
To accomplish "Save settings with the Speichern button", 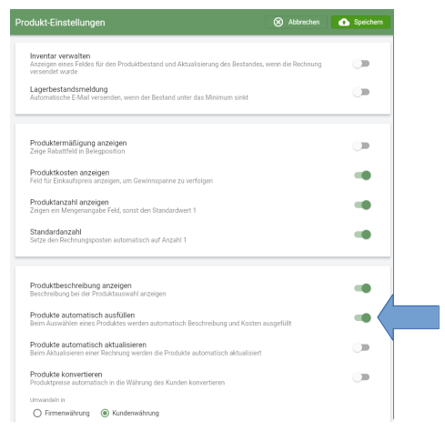I will 360,22.
